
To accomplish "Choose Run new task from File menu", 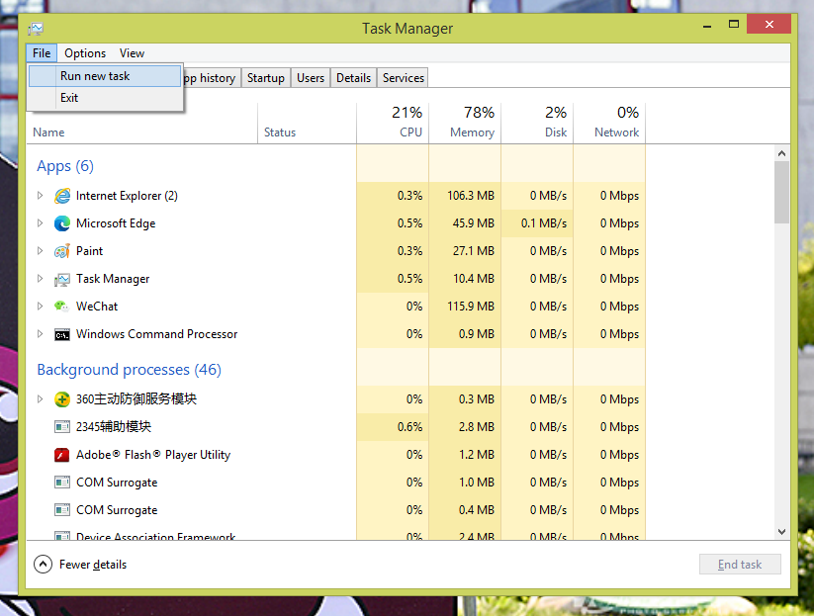I will click(105, 76).
